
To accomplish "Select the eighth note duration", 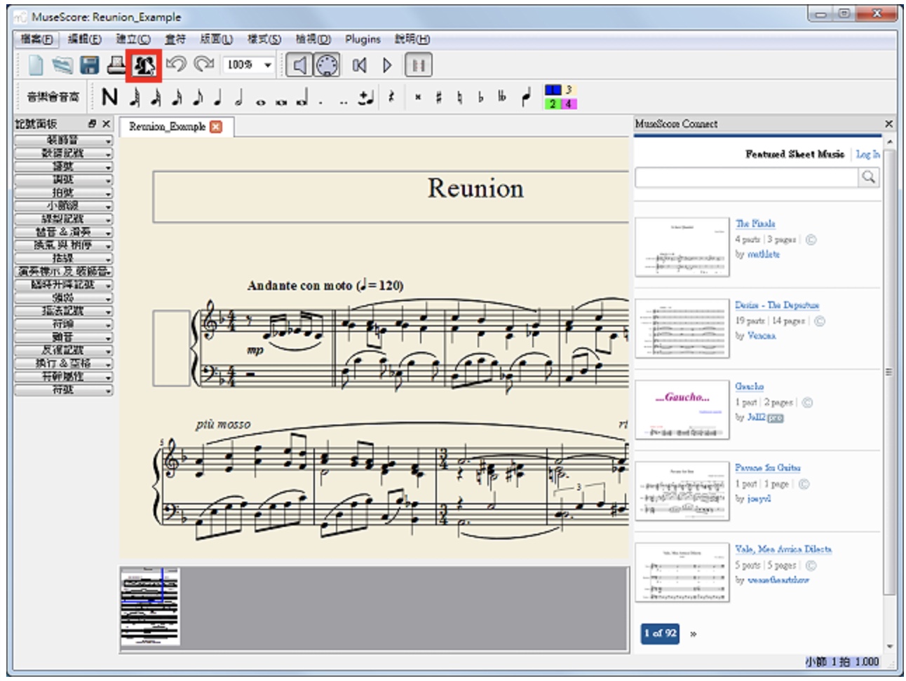I will 198,97.
